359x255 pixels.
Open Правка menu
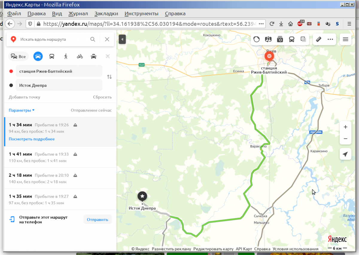point(36,13)
